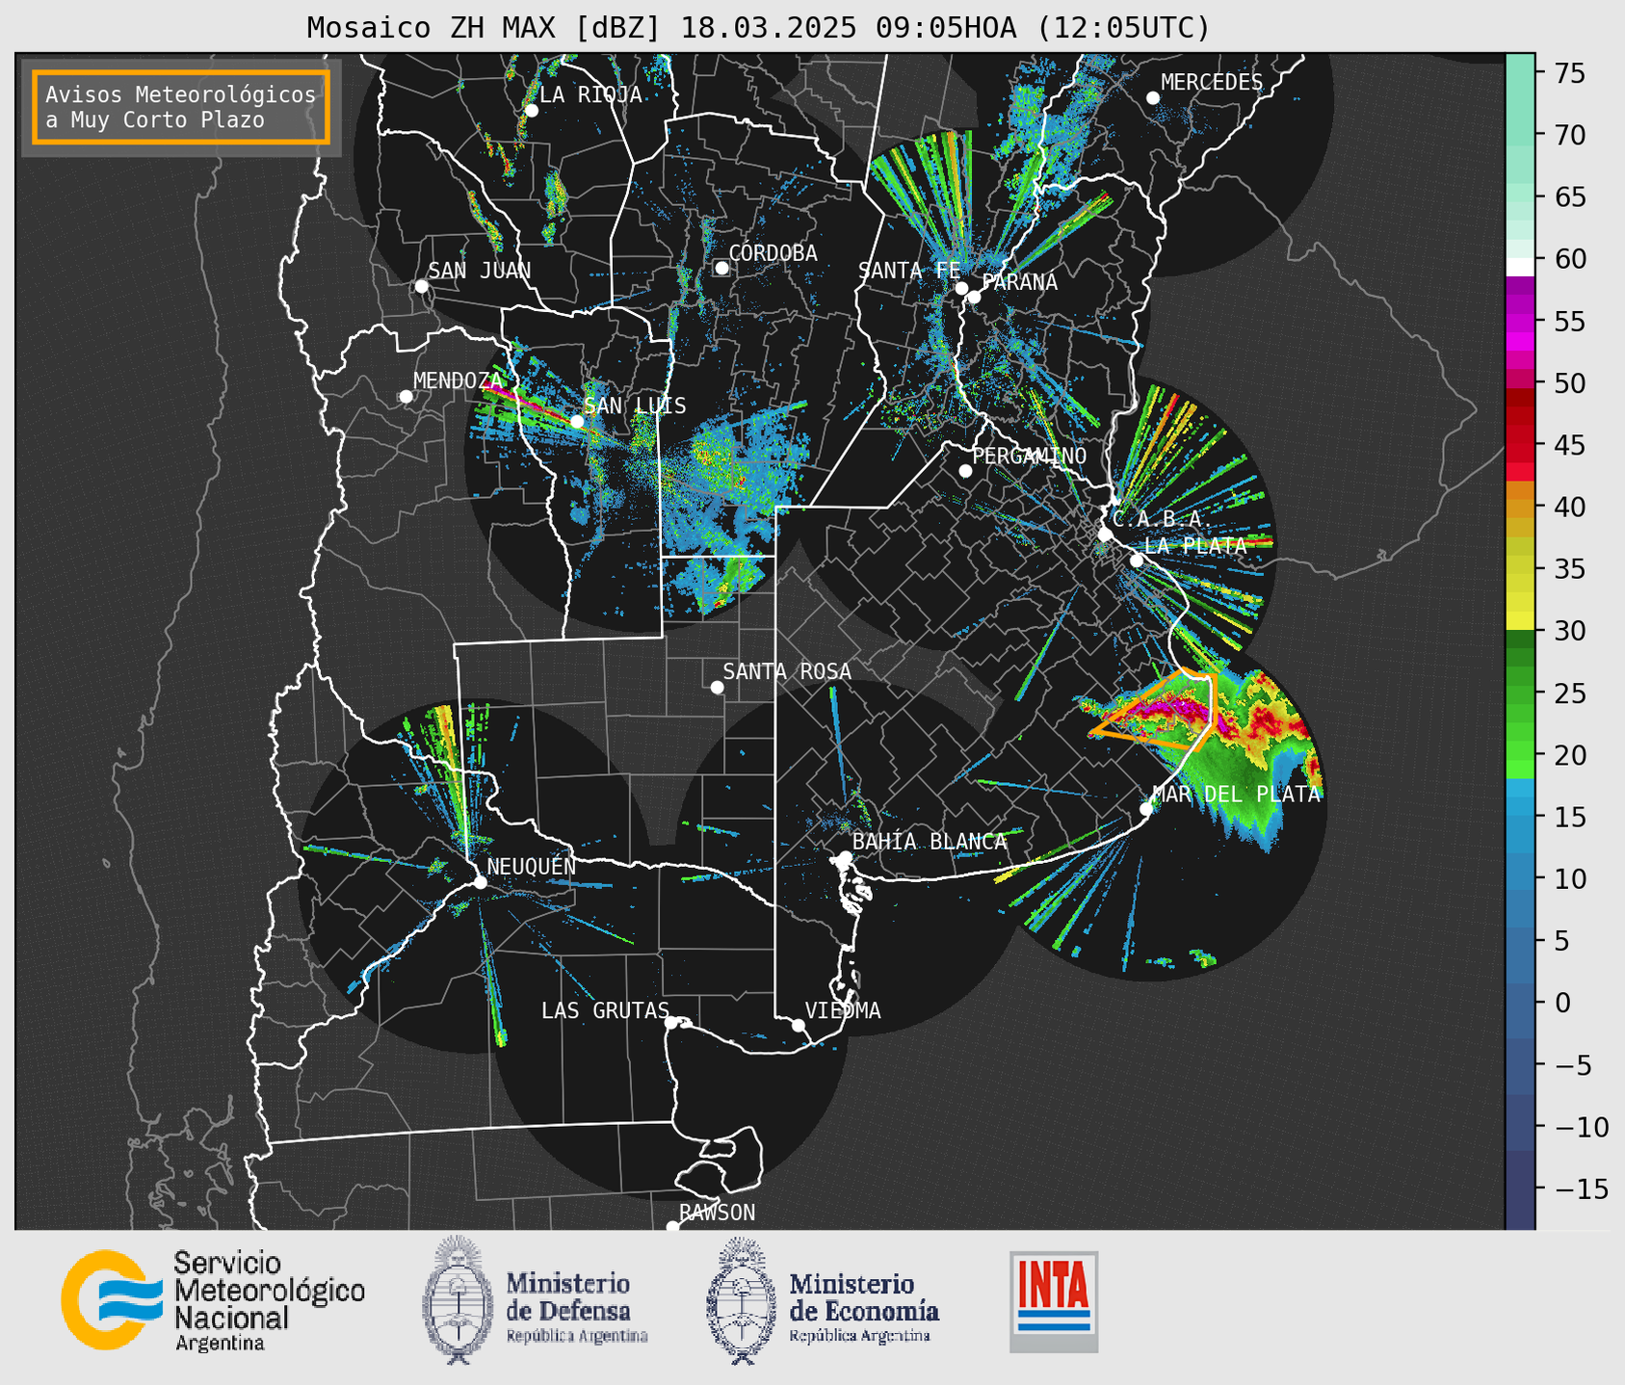The image size is (1625, 1385).
Task: Select the Rawson label
Action: [718, 1213]
